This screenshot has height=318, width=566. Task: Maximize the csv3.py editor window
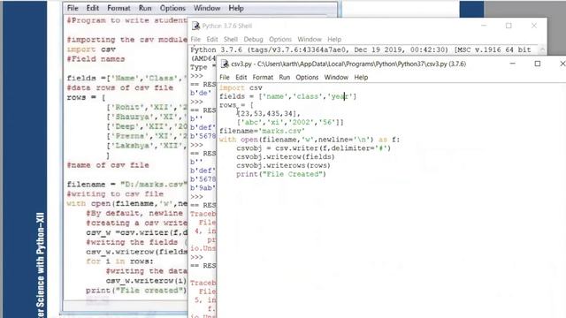538,64
